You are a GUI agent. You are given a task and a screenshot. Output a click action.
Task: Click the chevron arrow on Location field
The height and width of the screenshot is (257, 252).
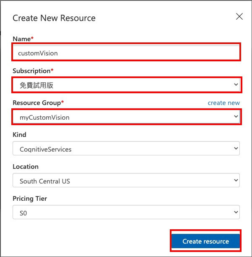[235, 181]
